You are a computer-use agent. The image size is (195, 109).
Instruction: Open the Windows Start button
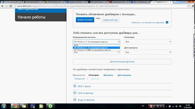[4, 106]
